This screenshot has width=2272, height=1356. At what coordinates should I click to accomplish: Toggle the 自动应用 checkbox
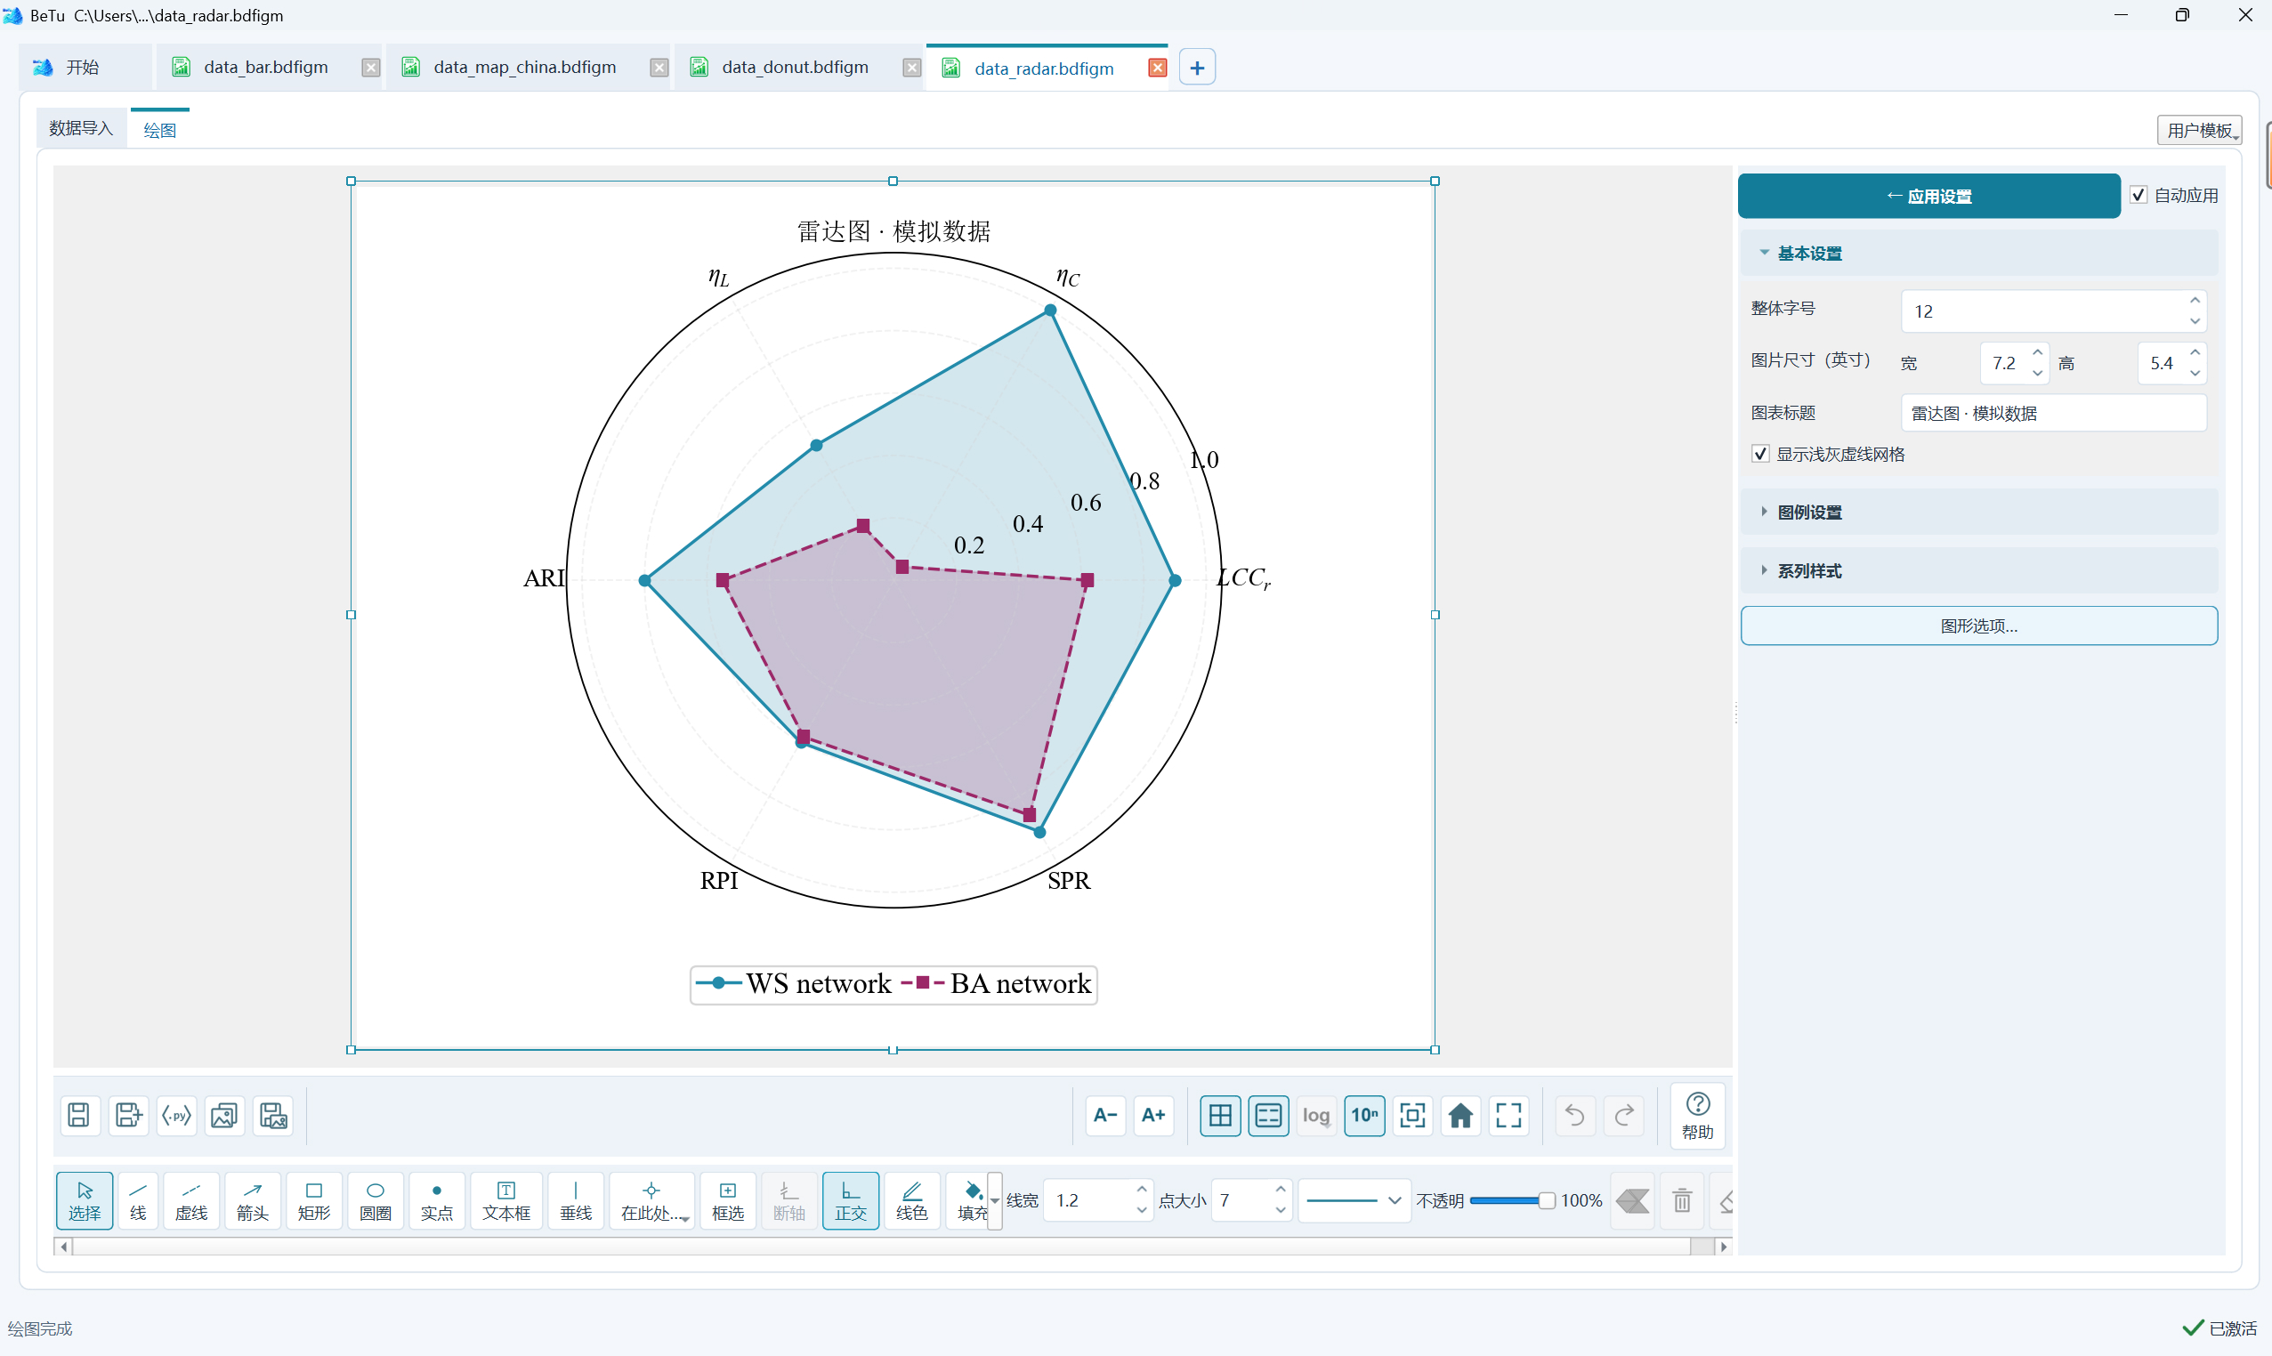coord(2139,195)
